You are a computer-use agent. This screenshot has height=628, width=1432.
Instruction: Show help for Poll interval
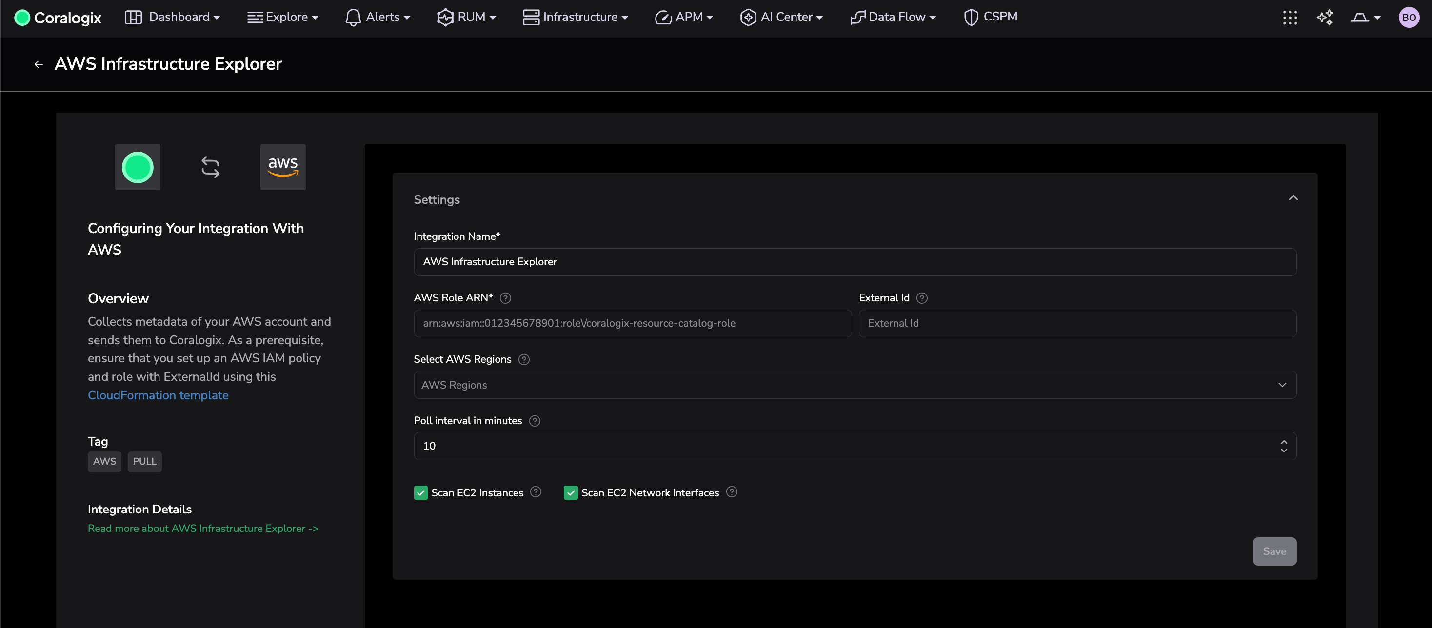[535, 421]
